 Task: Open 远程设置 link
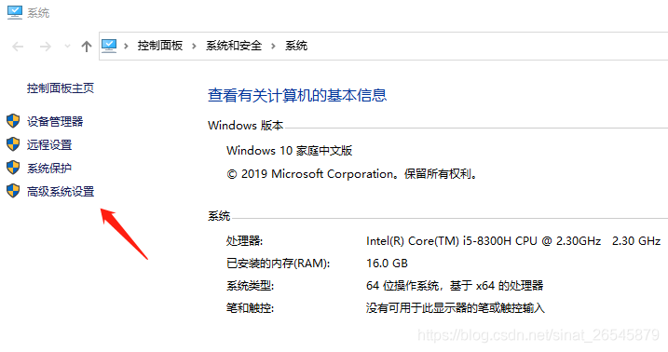click(49, 144)
